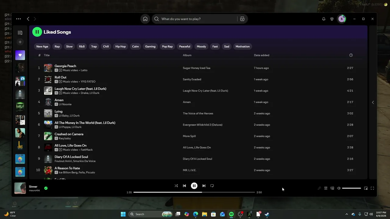Open the Latto artist link

click(84, 70)
